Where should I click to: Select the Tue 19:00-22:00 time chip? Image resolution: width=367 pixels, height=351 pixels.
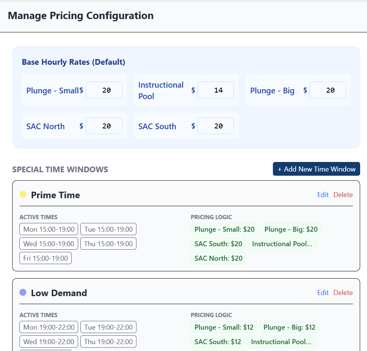pos(108,327)
